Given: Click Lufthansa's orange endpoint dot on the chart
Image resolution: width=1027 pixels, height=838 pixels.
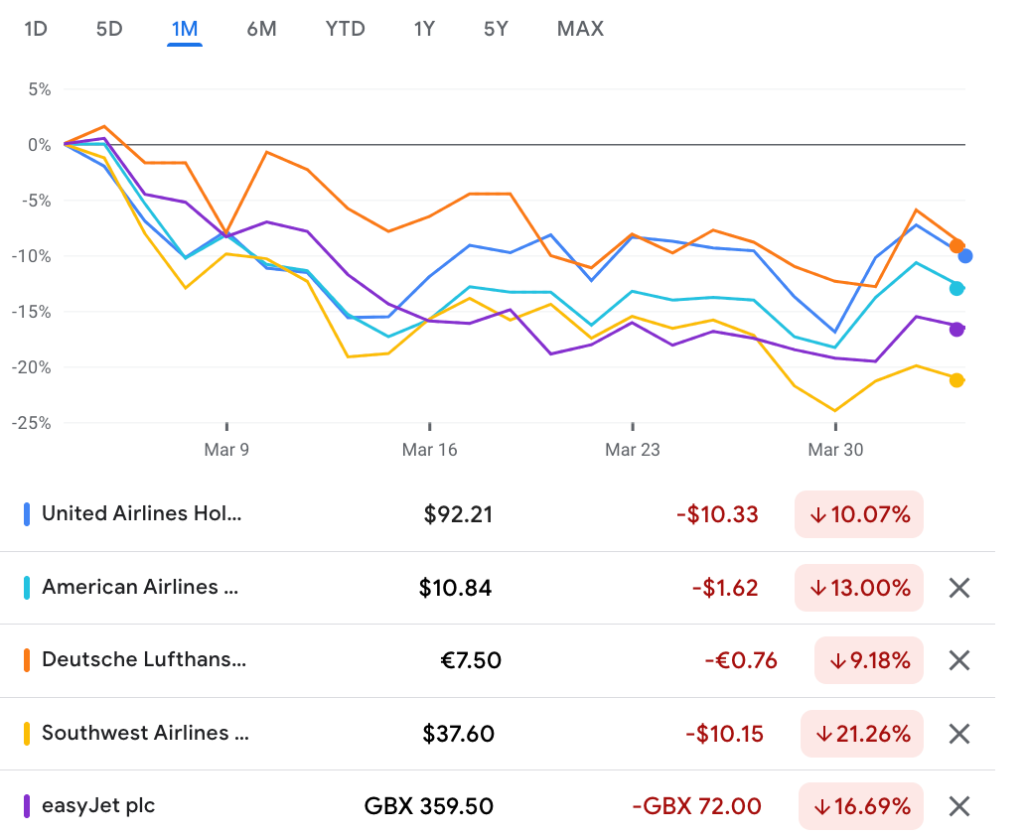Looking at the screenshot, I should tap(955, 244).
